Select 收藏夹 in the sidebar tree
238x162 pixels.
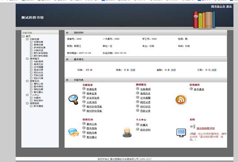[37, 98]
